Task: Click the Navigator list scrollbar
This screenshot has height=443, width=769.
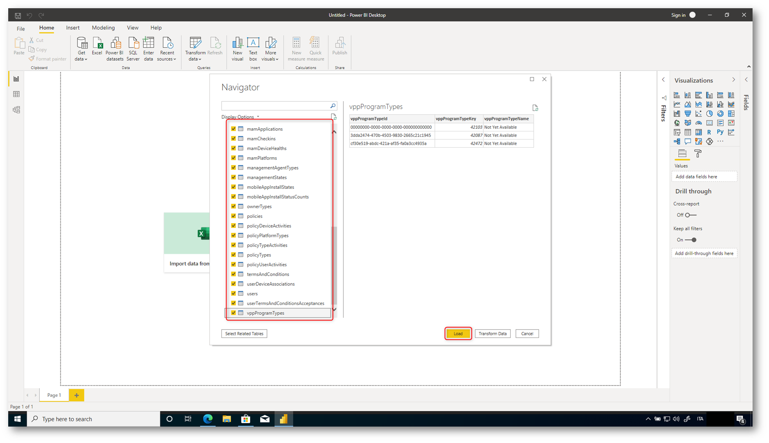Action: pos(334,266)
